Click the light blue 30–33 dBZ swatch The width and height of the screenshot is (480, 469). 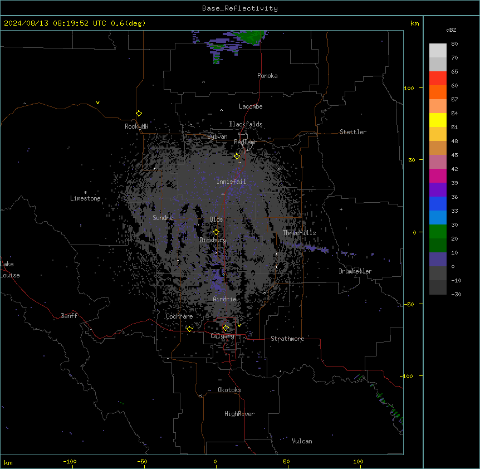click(x=438, y=218)
